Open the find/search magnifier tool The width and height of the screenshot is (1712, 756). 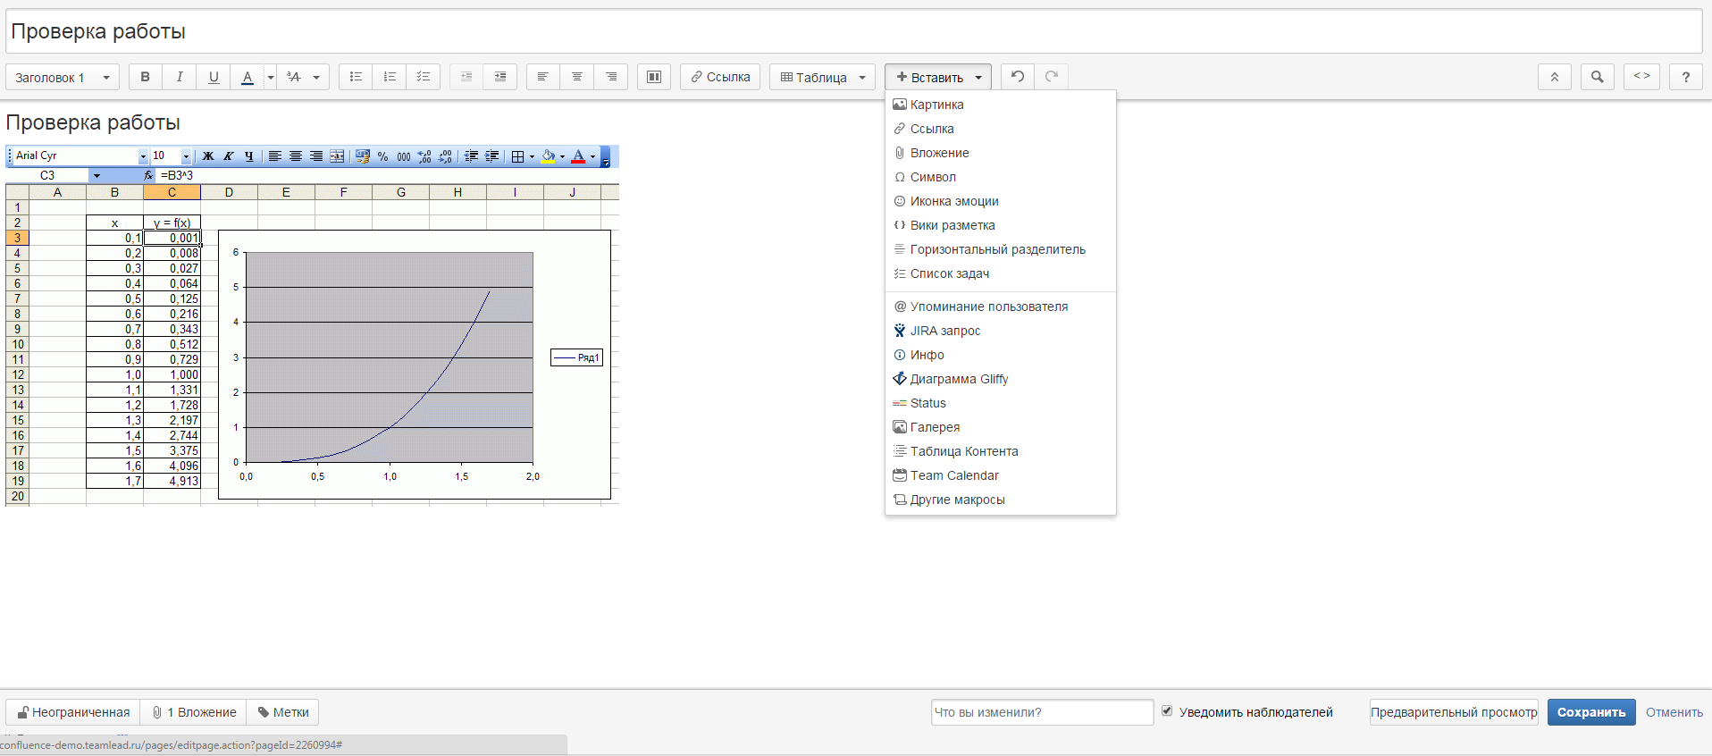click(1598, 77)
